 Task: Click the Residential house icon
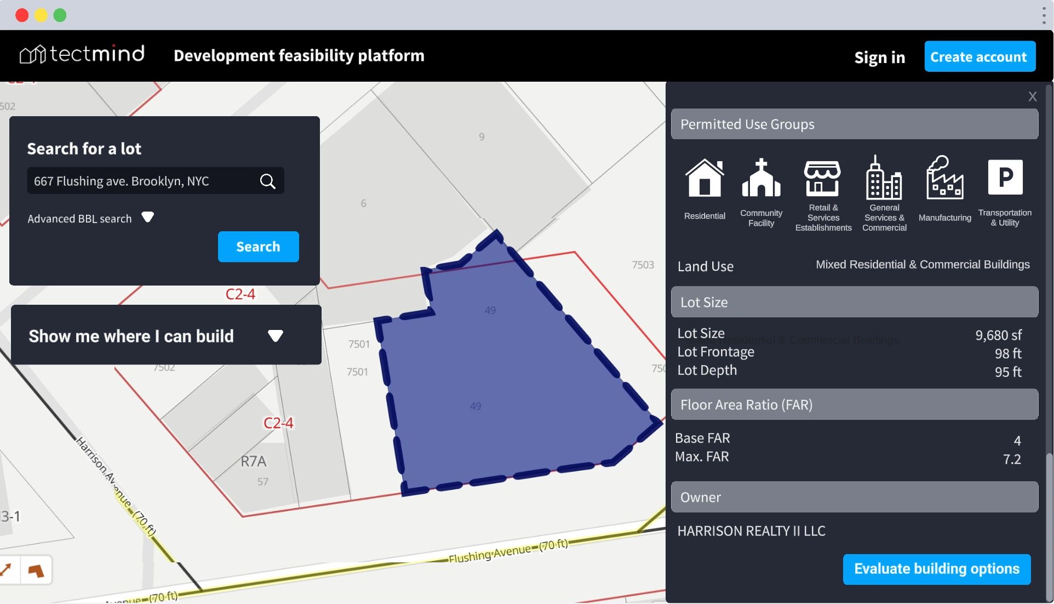(704, 178)
